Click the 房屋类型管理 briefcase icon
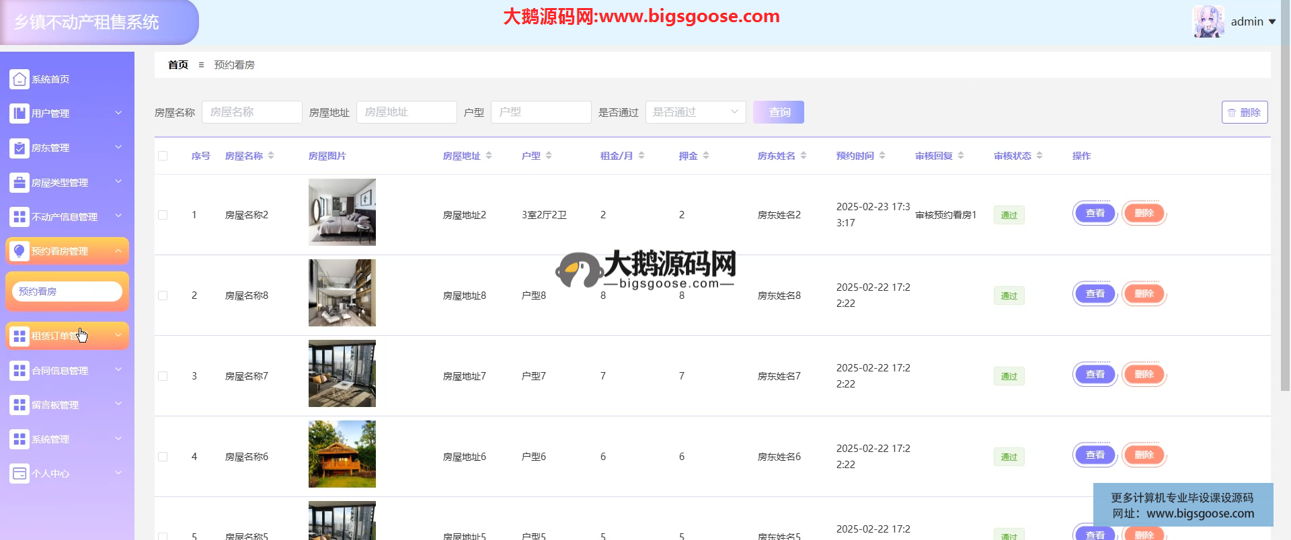 (x=19, y=182)
